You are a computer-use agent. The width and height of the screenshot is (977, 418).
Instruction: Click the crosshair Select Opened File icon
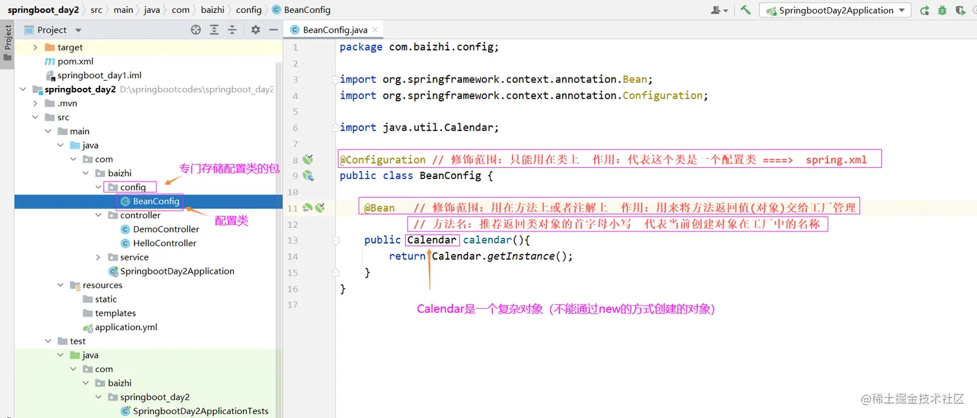coord(196,30)
